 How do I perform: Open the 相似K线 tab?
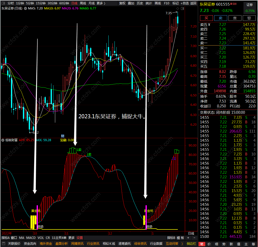[109, 243]
